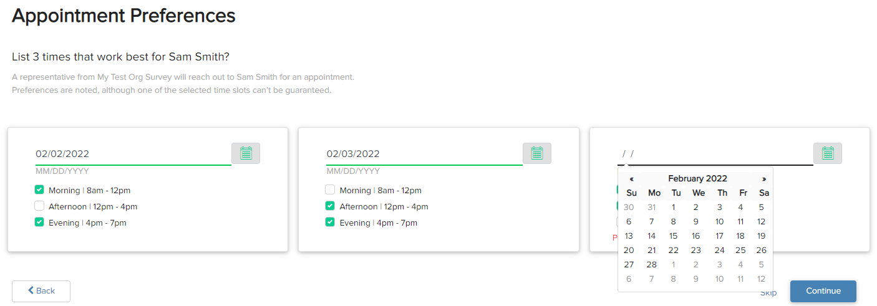Click the Back button
The width and height of the screenshot is (877, 306).
(x=41, y=291)
